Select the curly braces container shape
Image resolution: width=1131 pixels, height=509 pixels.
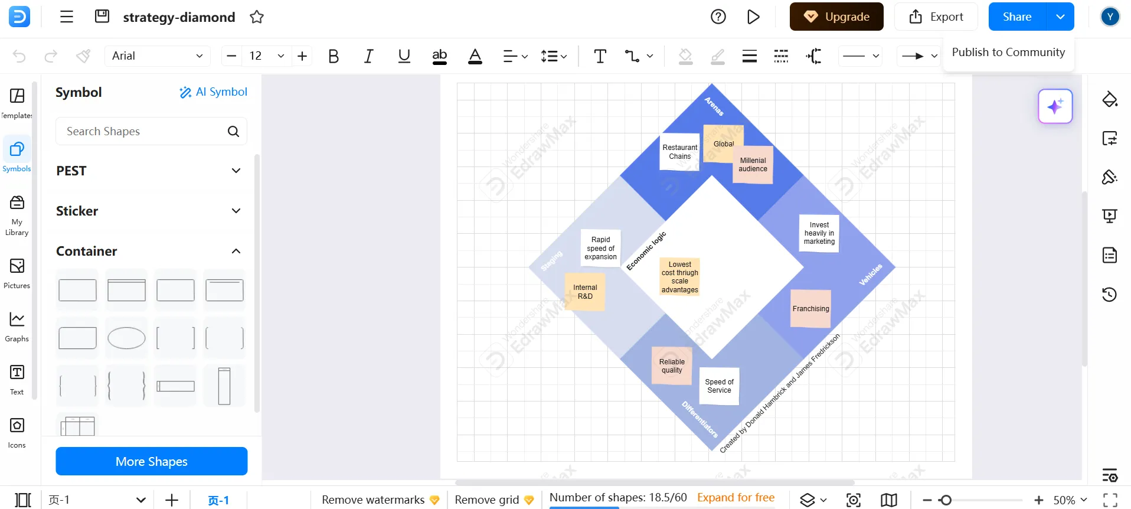point(126,386)
